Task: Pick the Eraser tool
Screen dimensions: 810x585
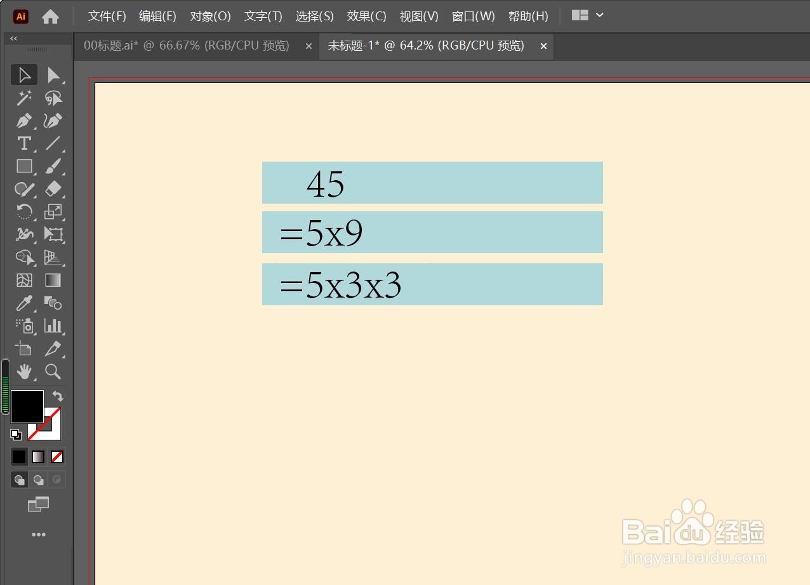Action: (x=53, y=189)
